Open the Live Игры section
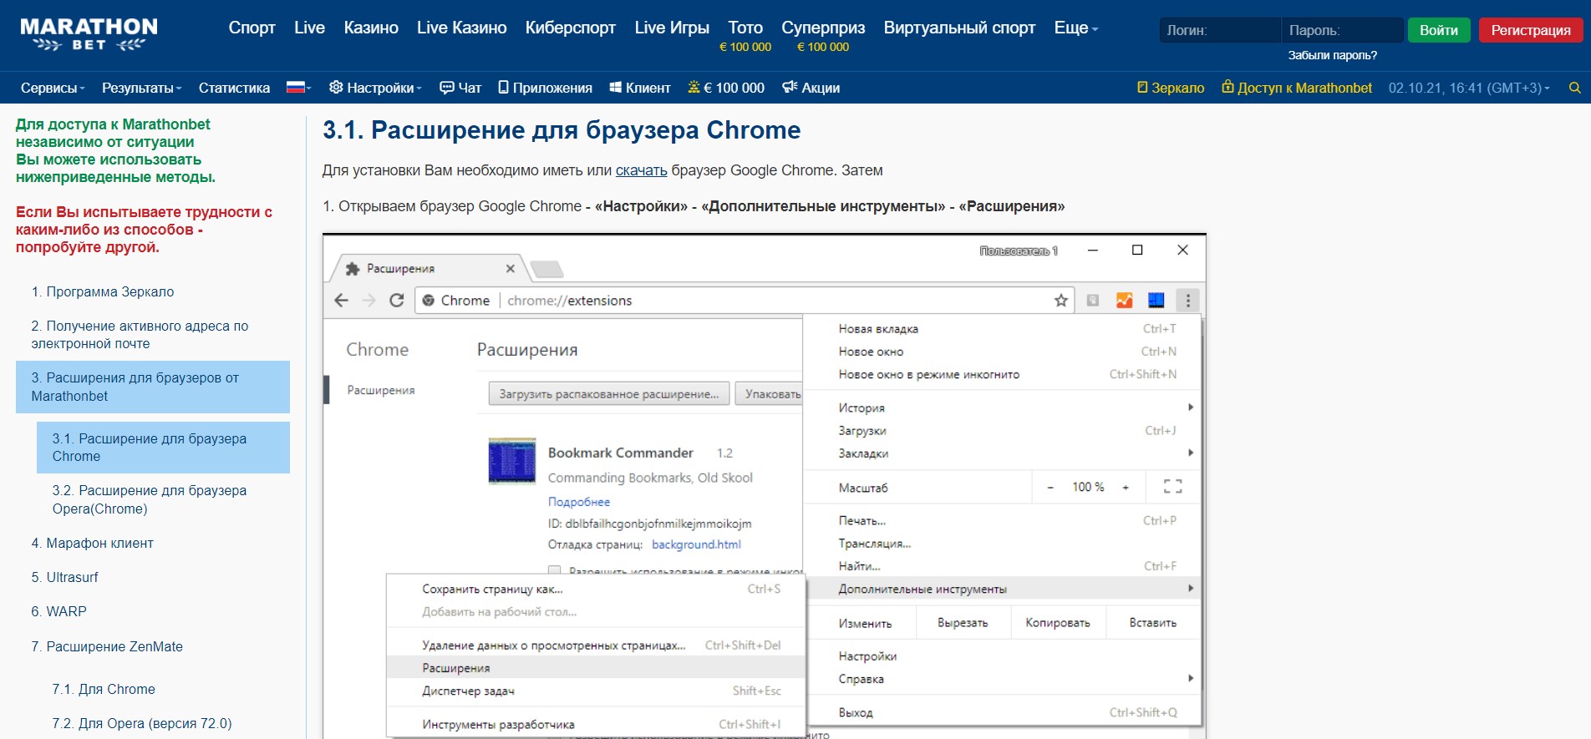The image size is (1591, 739). pos(672,28)
